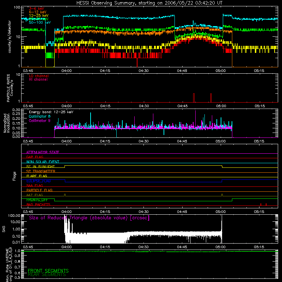Click the 04:15 tick label under the particle rates panel
This screenshot has width=282, height=282.
(x=105, y=106)
